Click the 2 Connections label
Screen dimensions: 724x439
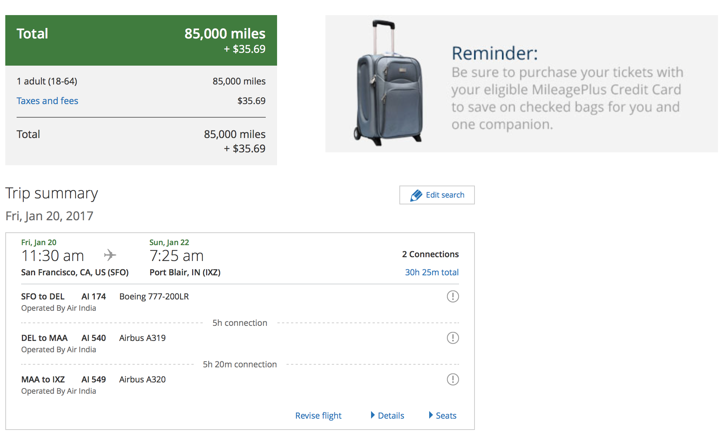click(x=430, y=254)
